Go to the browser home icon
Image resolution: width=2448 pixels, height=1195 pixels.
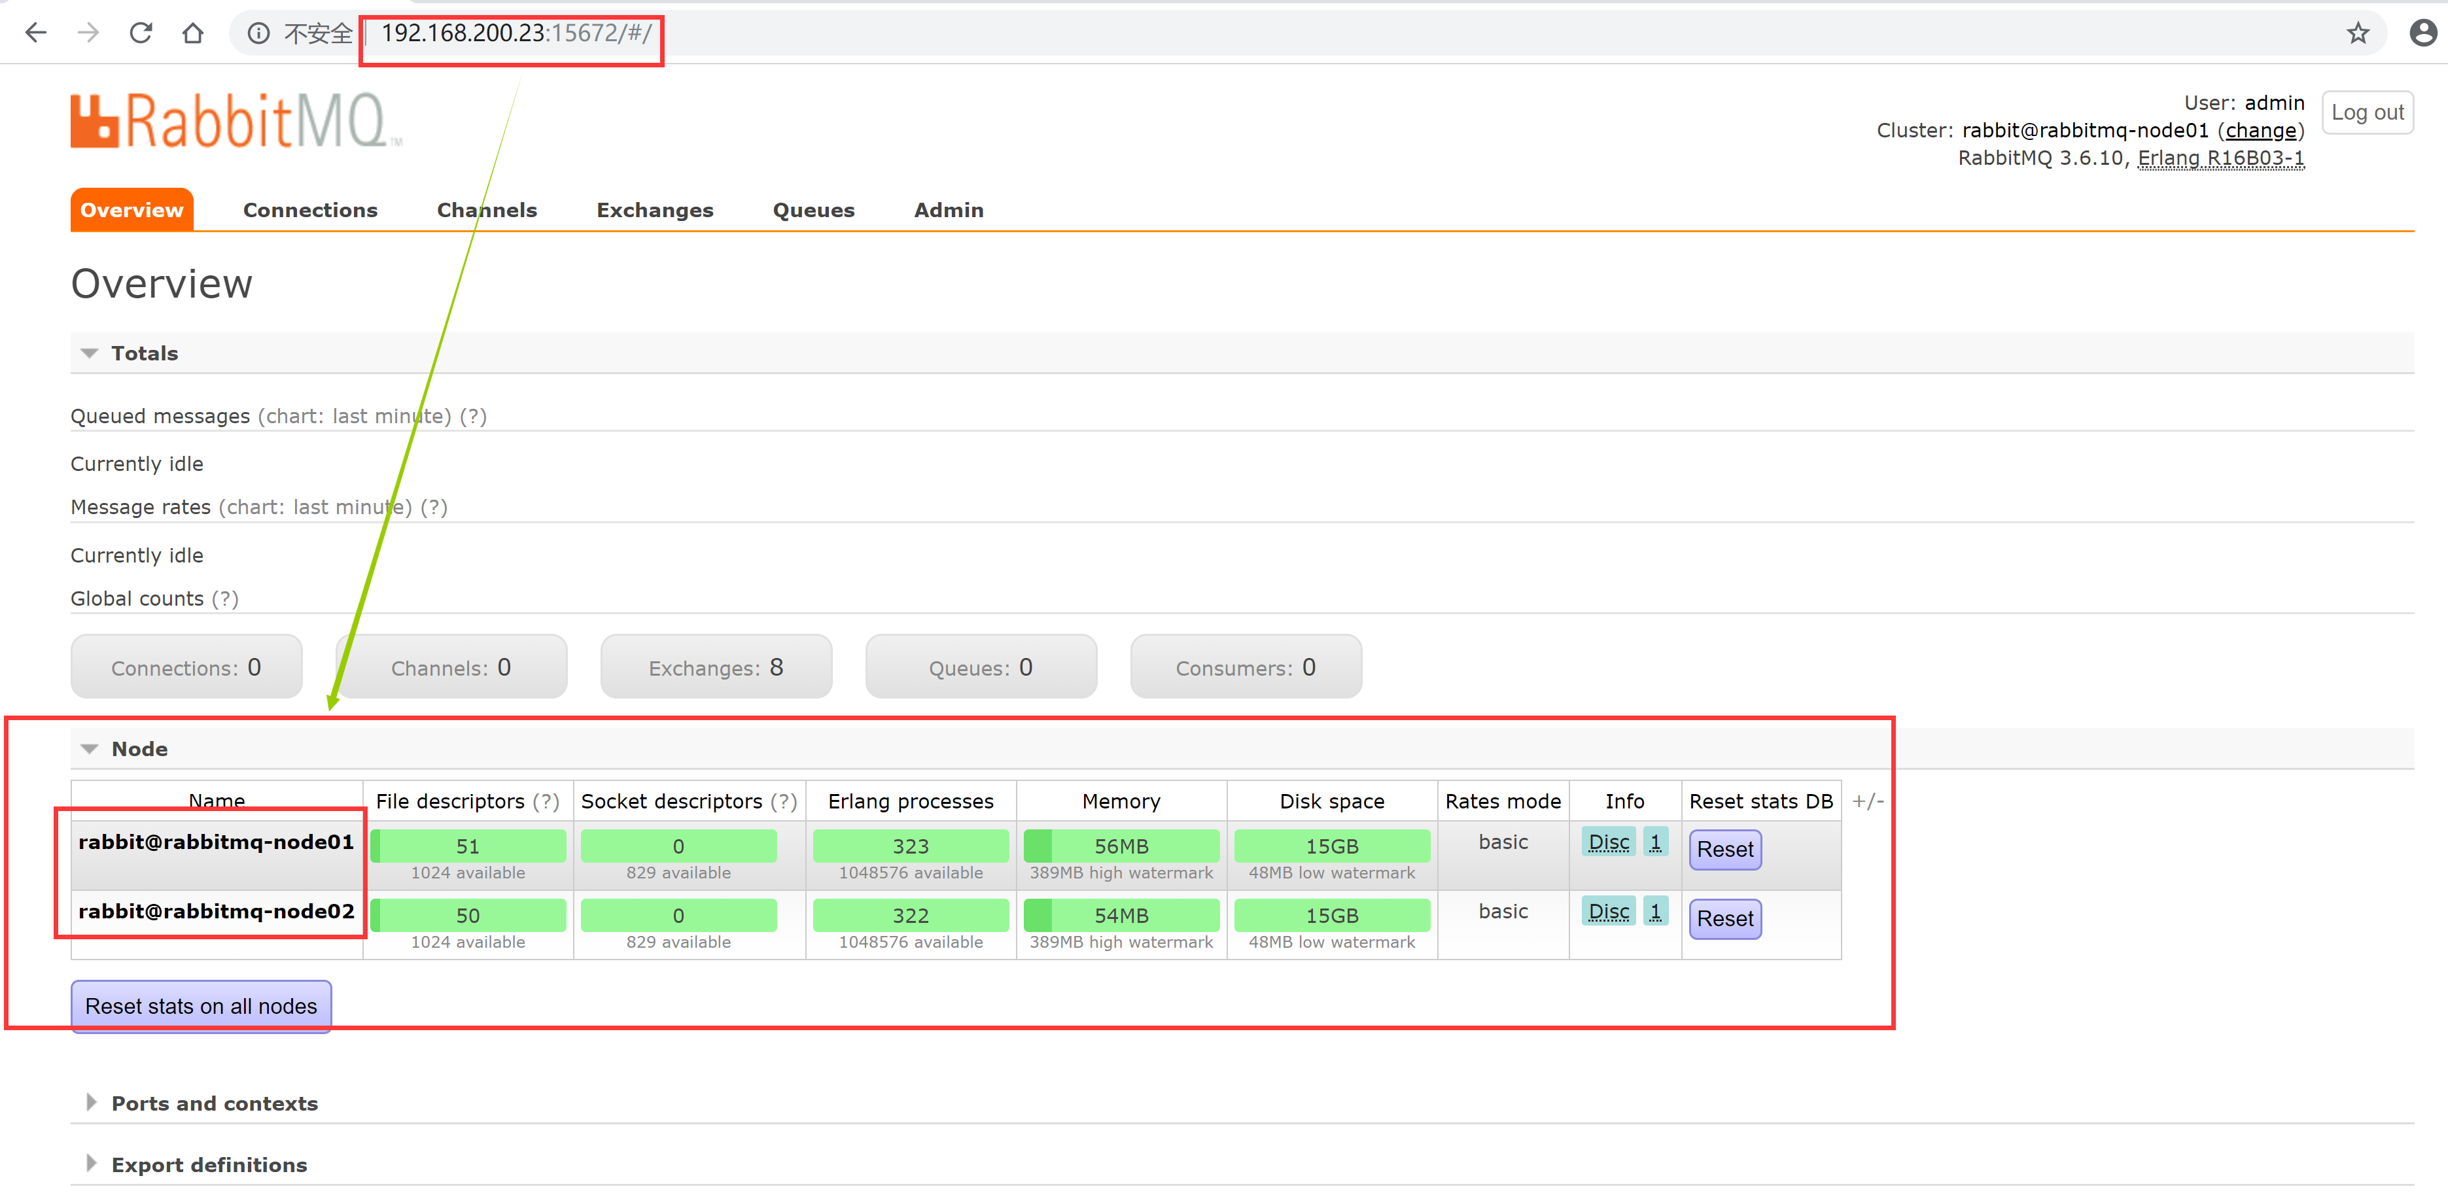click(x=193, y=33)
